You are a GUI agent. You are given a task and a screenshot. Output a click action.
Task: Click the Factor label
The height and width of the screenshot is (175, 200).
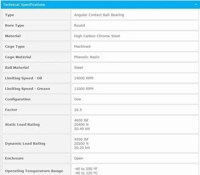click(x=11, y=110)
